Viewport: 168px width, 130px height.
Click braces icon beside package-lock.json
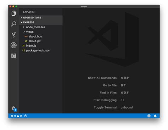[23, 50]
